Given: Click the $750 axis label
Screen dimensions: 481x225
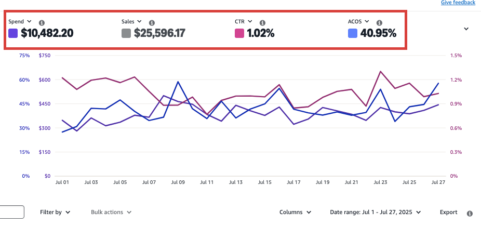Looking at the screenshot, I should point(45,56).
